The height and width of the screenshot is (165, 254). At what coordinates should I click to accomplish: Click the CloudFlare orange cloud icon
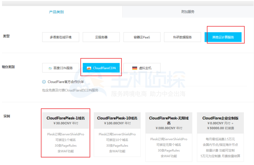[x=89, y=68]
